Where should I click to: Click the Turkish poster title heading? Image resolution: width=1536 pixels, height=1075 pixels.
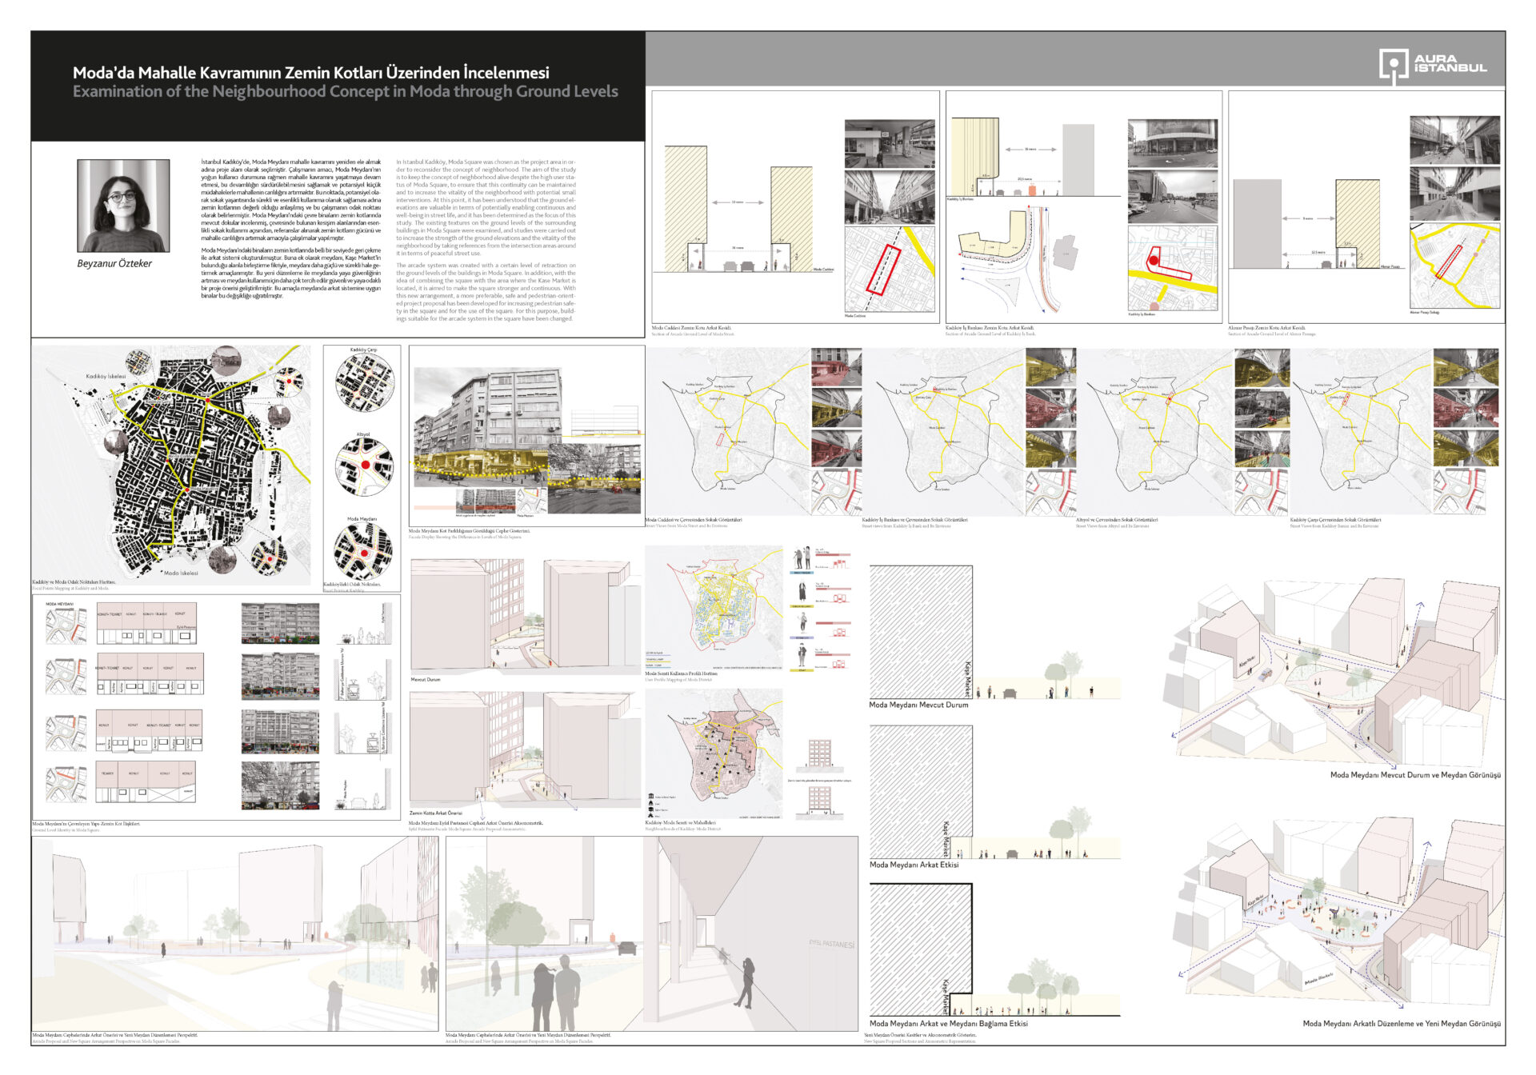point(310,73)
